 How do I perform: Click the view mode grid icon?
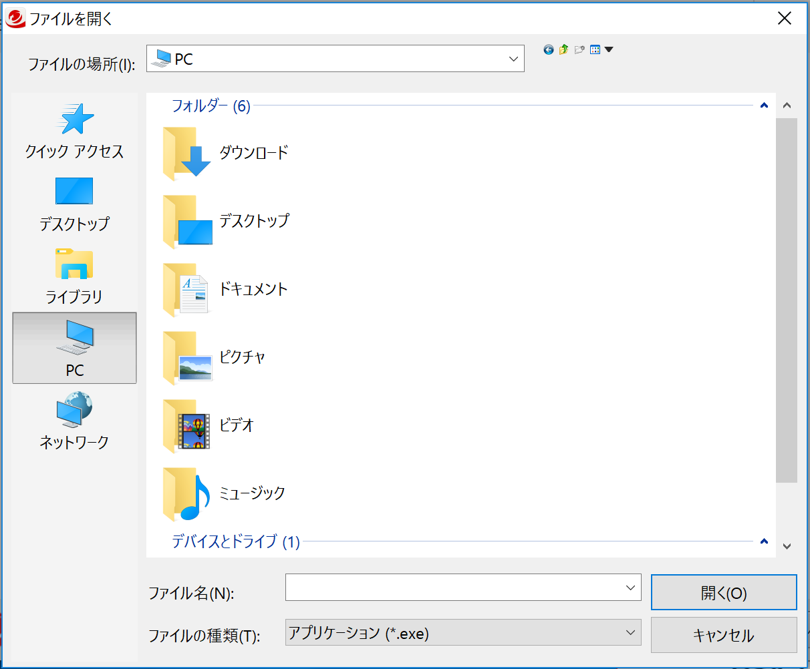point(595,49)
